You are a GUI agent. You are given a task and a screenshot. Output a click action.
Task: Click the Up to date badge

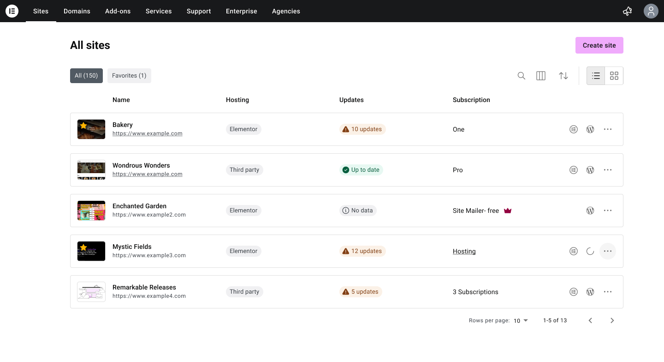[361, 170]
